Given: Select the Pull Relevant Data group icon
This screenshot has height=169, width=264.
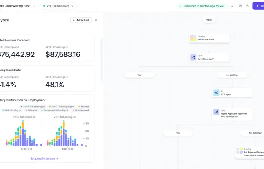Looking at the screenshot, I should (x=240, y=151).
